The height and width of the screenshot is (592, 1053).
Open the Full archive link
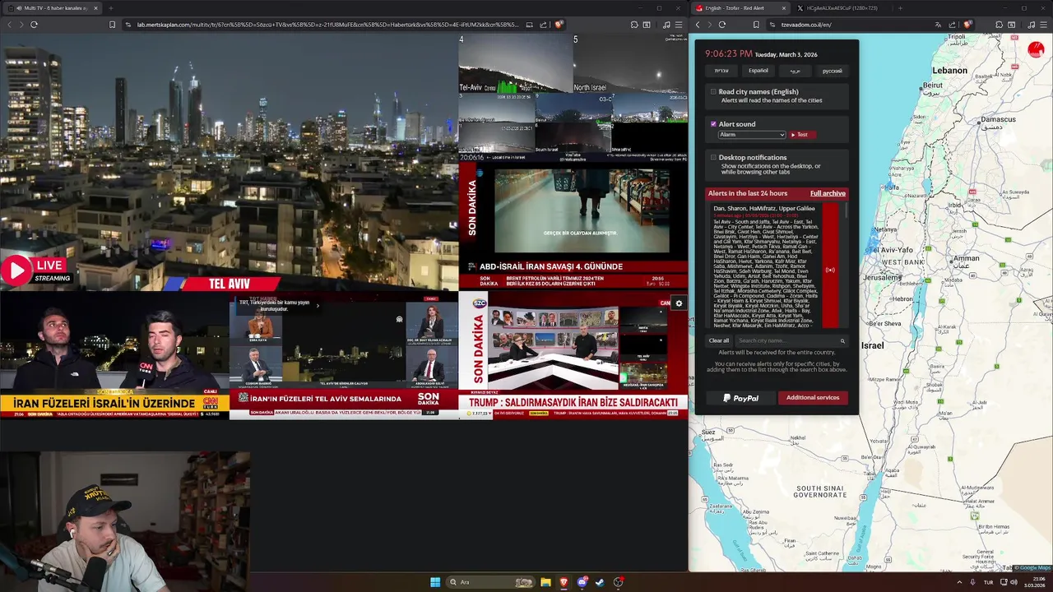point(828,193)
